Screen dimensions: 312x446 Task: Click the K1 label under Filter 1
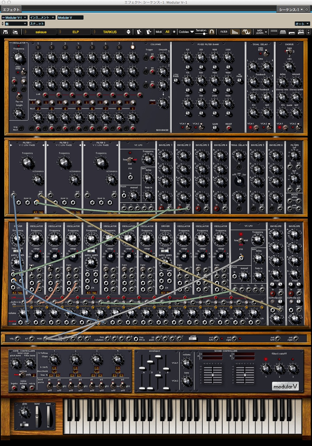(36, 212)
